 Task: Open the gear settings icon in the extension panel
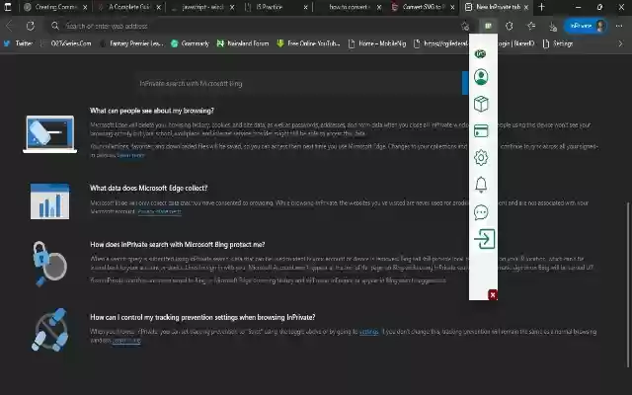[x=481, y=158]
